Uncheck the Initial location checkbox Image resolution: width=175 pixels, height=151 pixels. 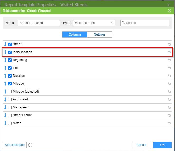10,52
